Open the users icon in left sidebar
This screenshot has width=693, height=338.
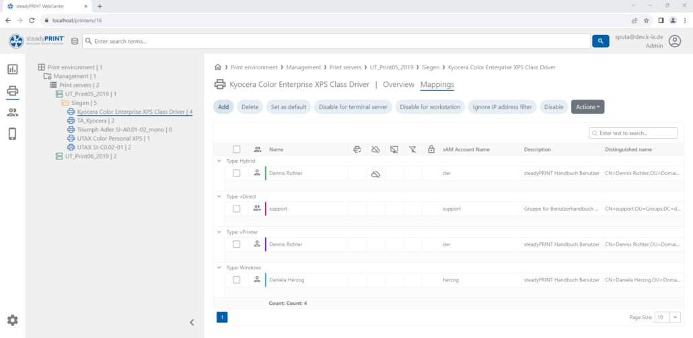[12, 112]
